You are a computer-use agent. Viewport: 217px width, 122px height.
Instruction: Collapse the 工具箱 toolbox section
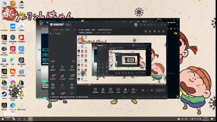74,61
